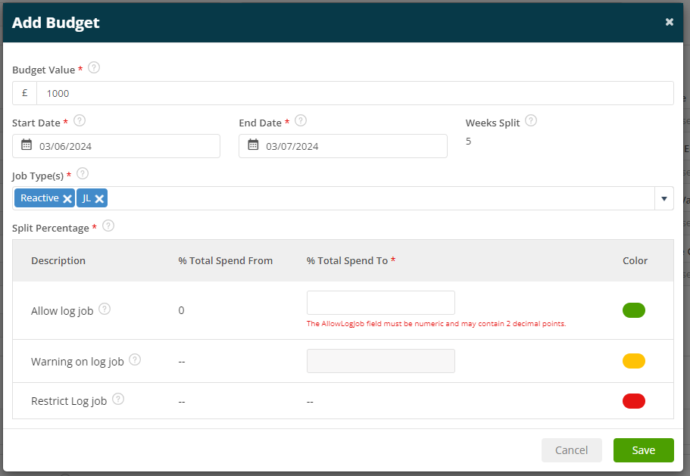Click the Warning on log job label
This screenshot has width=690, height=476.
coord(77,362)
